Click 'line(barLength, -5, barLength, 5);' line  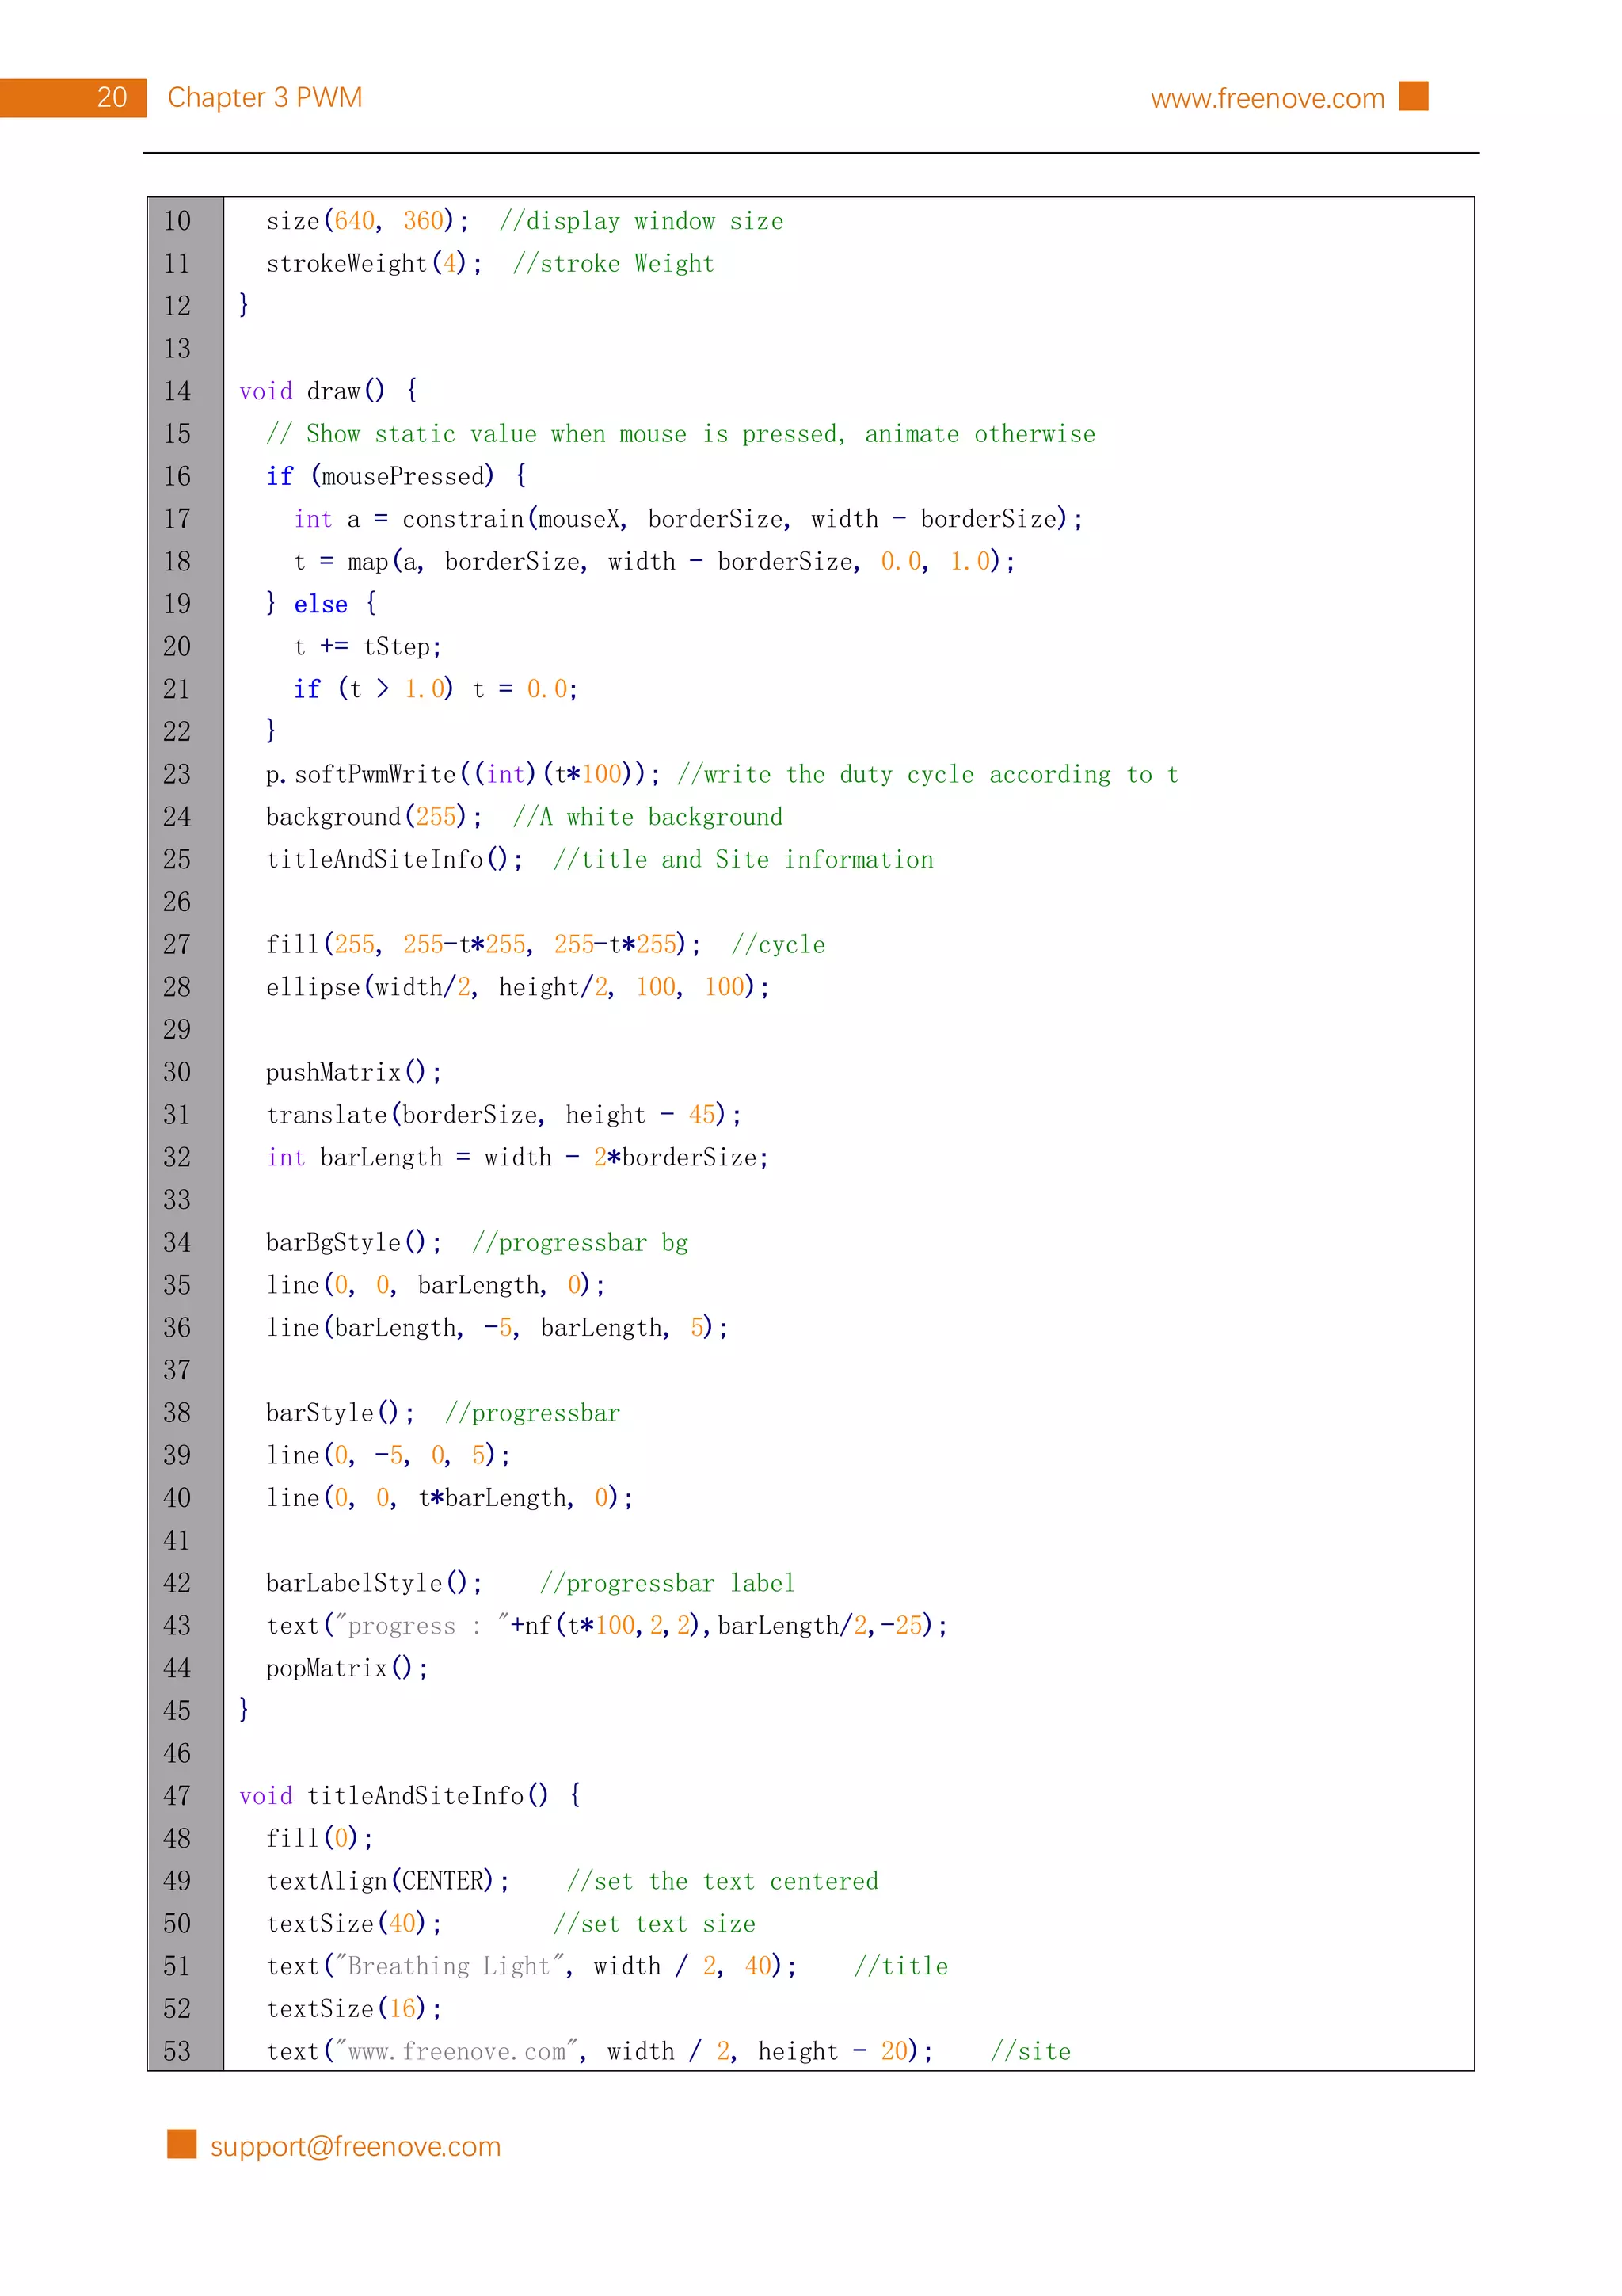point(497,1328)
